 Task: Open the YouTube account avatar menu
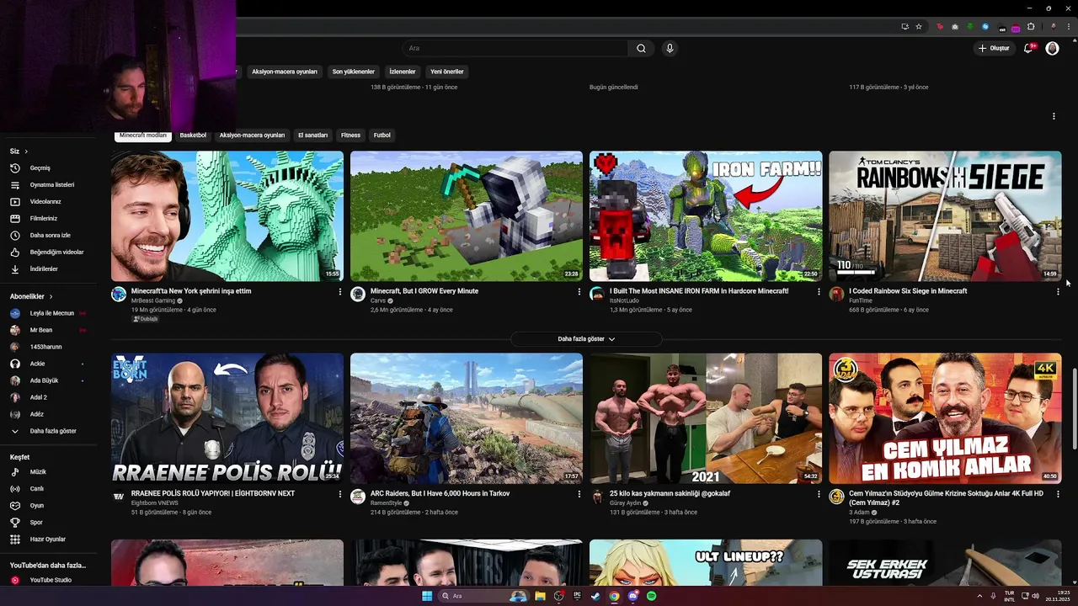click(1052, 48)
